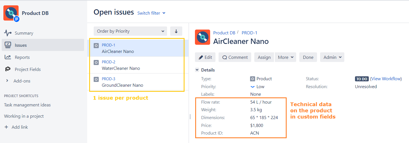The height and width of the screenshot is (143, 409).
Task: Open the Admin dropdown menu
Action: pos(332,57)
